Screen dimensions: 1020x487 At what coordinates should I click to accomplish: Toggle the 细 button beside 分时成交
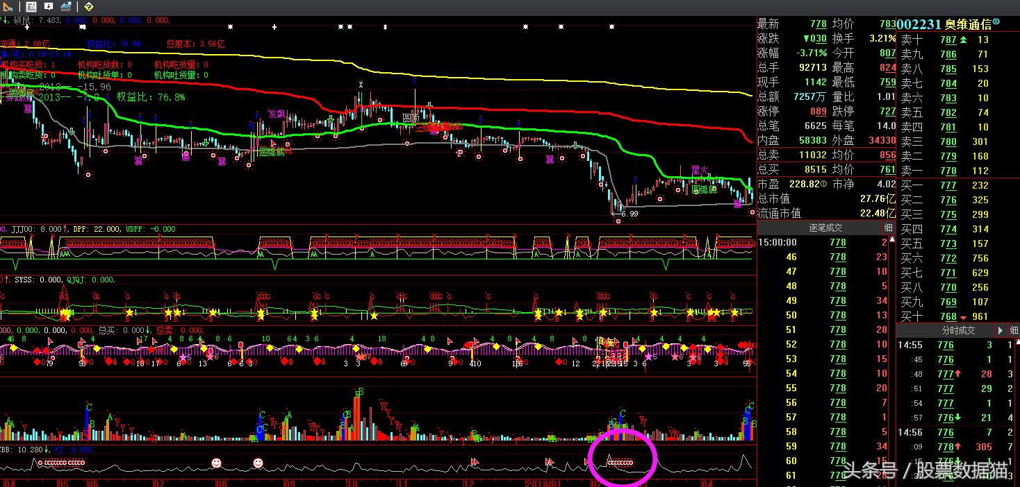point(1013,330)
